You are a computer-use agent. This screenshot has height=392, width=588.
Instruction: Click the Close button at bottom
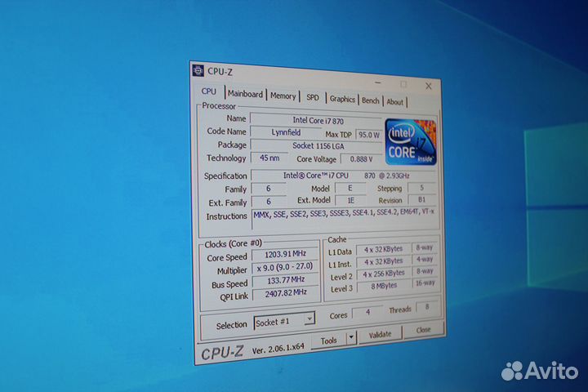click(423, 330)
